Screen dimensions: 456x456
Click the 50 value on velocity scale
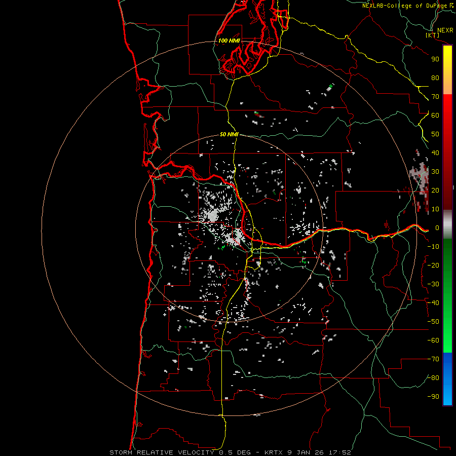(x=435, y=134)
